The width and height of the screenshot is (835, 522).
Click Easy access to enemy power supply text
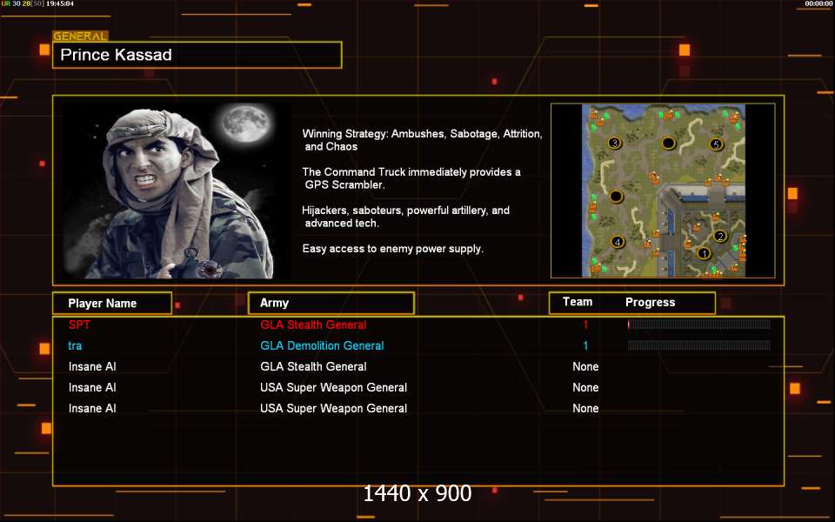coord(393,249)
